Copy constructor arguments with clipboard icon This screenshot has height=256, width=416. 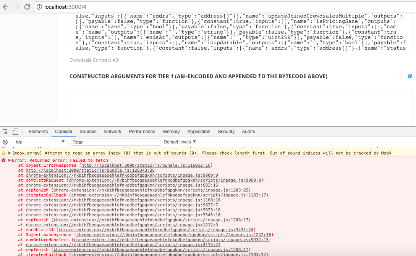click(x=410, y=76)
